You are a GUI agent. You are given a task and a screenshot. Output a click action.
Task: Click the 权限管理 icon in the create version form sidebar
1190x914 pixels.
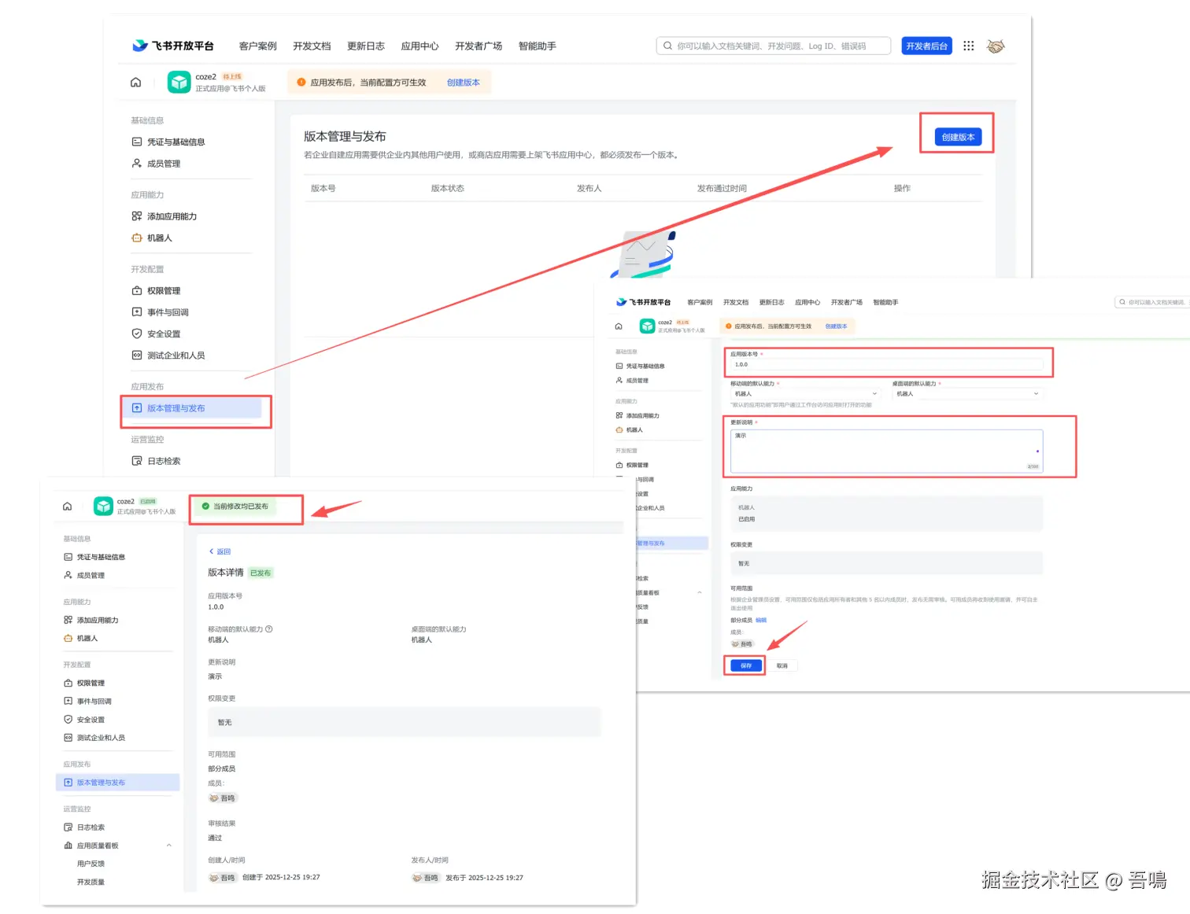pos(619,465)
